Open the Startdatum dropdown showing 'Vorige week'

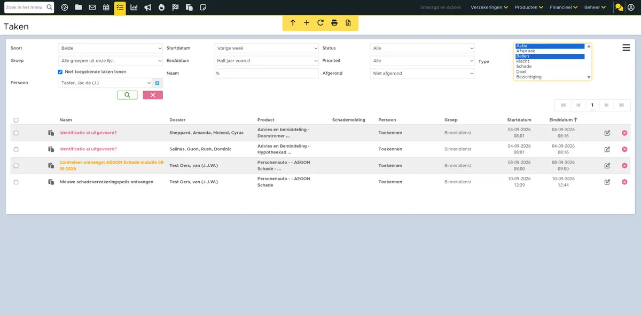coord(266,49)
